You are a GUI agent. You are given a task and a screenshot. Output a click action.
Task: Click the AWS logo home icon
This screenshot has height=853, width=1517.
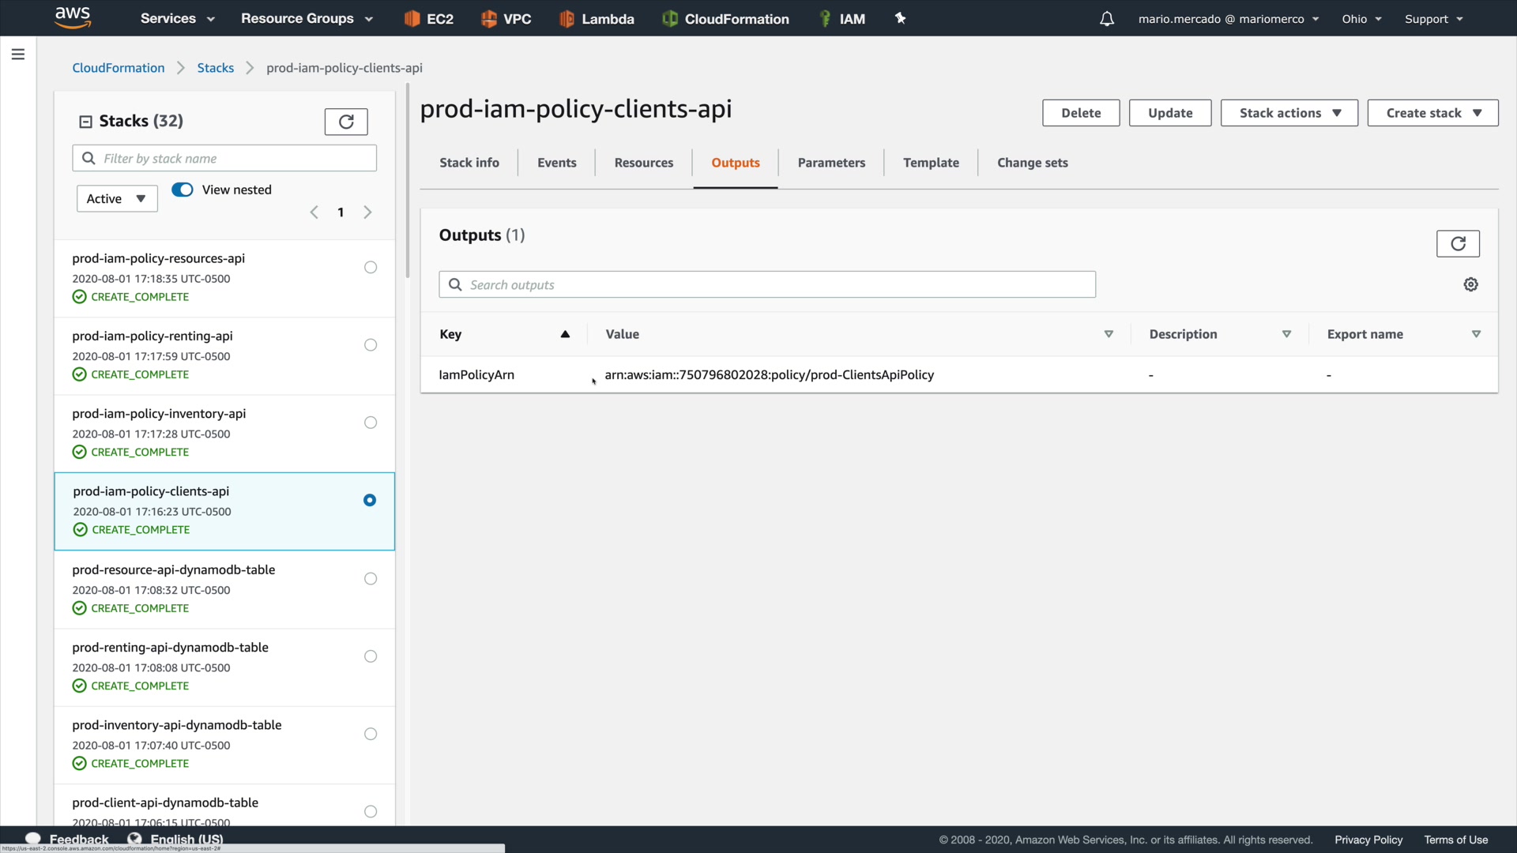[73, 17]
